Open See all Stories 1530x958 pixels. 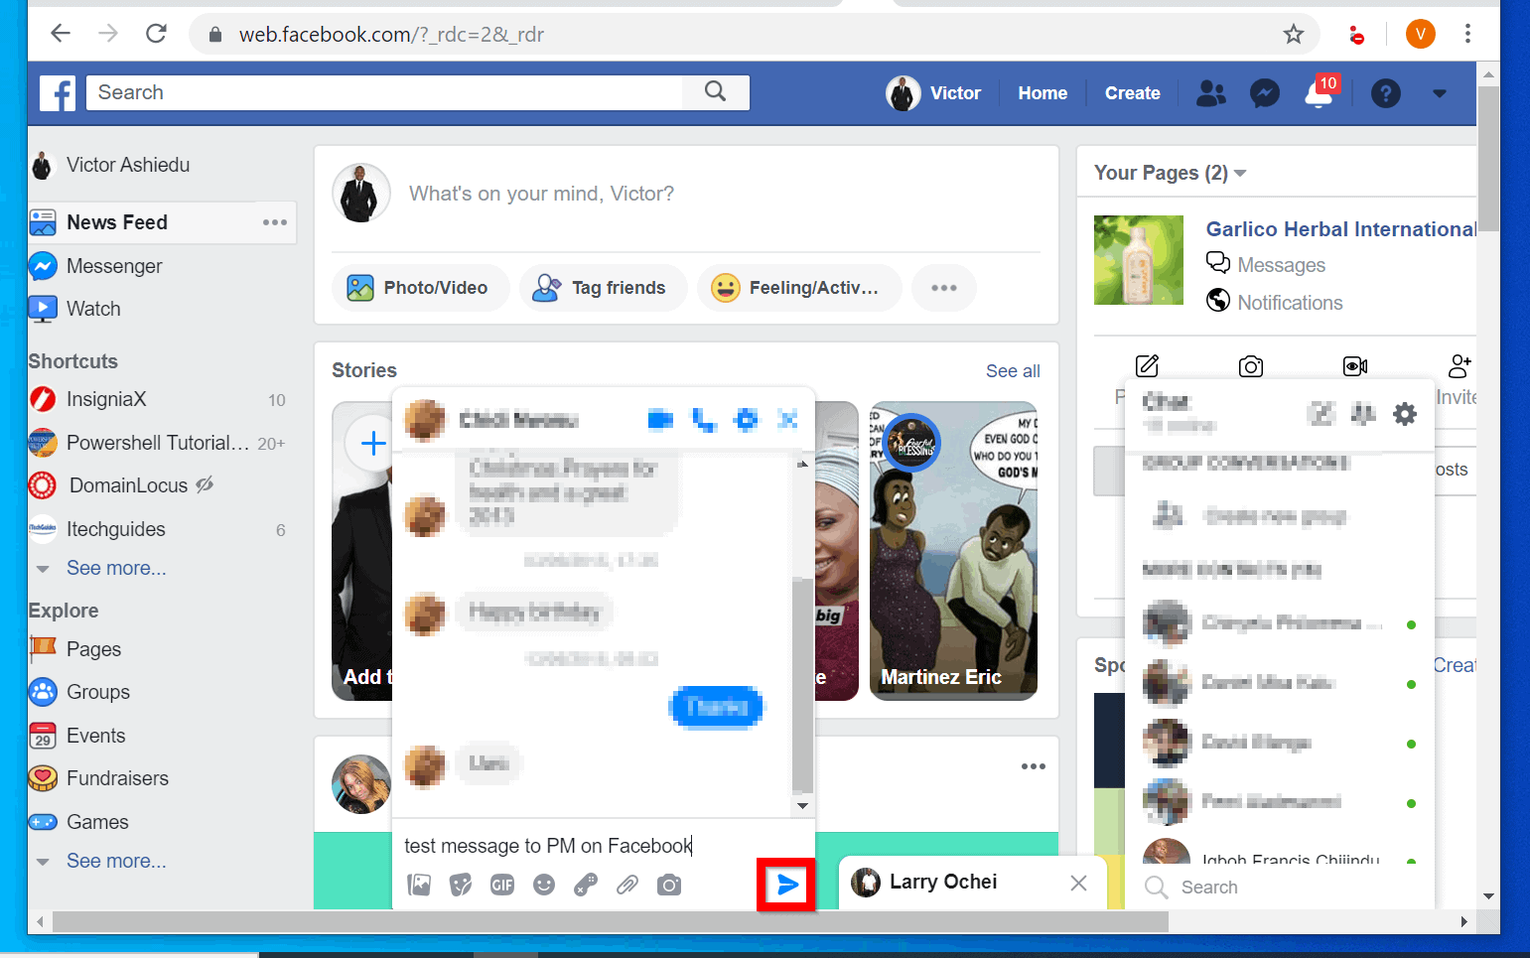click(1012, 369)
